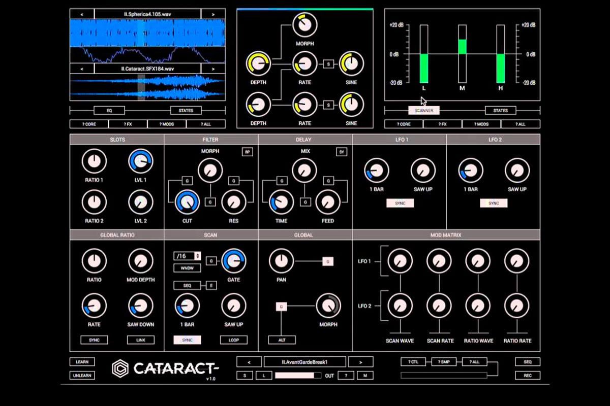Load previous sample before II.Cataract.SFX184.wav
Viewport: 610px width, 406px height.
[82, 69]
